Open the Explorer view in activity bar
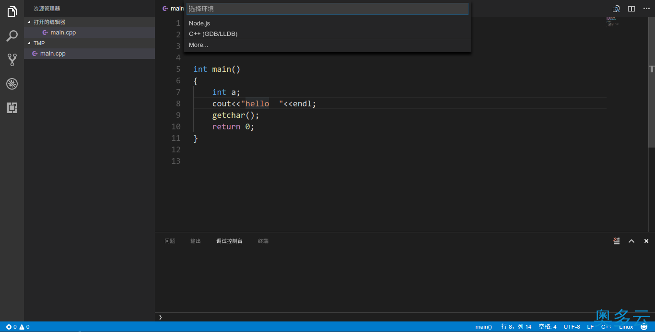 pos(12,12)
